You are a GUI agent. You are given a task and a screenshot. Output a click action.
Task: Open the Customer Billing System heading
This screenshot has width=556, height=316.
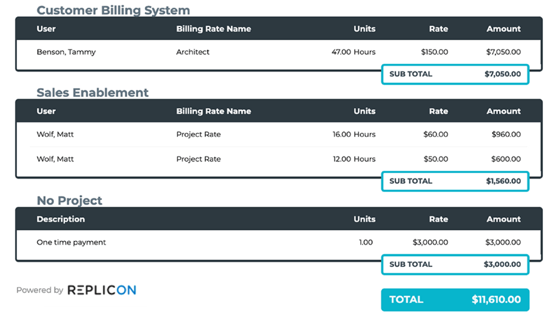pyautogui.click(x=113, y=10)
